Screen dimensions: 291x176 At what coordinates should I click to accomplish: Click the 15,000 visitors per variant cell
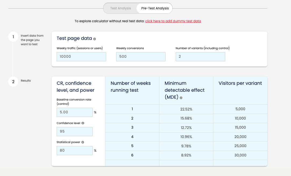(240, 127)
